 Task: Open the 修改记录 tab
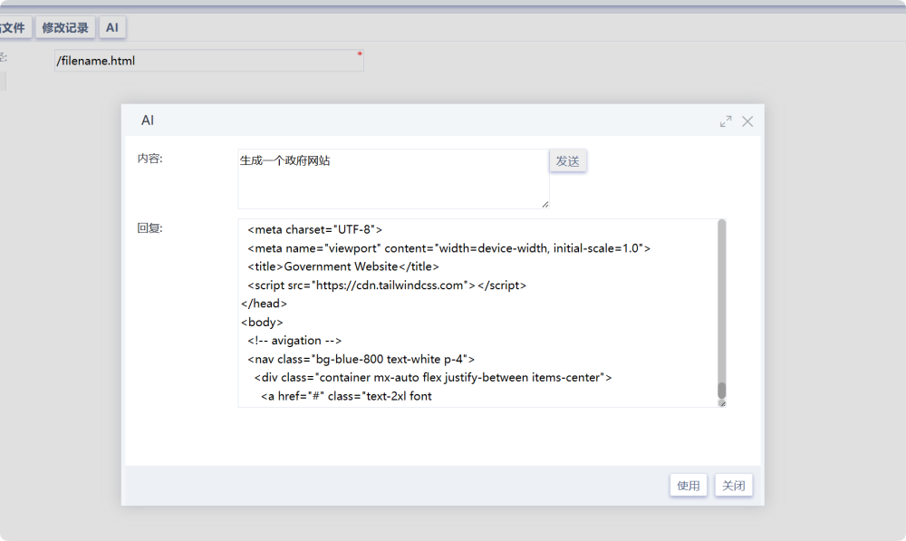click(x=65, y=28)
